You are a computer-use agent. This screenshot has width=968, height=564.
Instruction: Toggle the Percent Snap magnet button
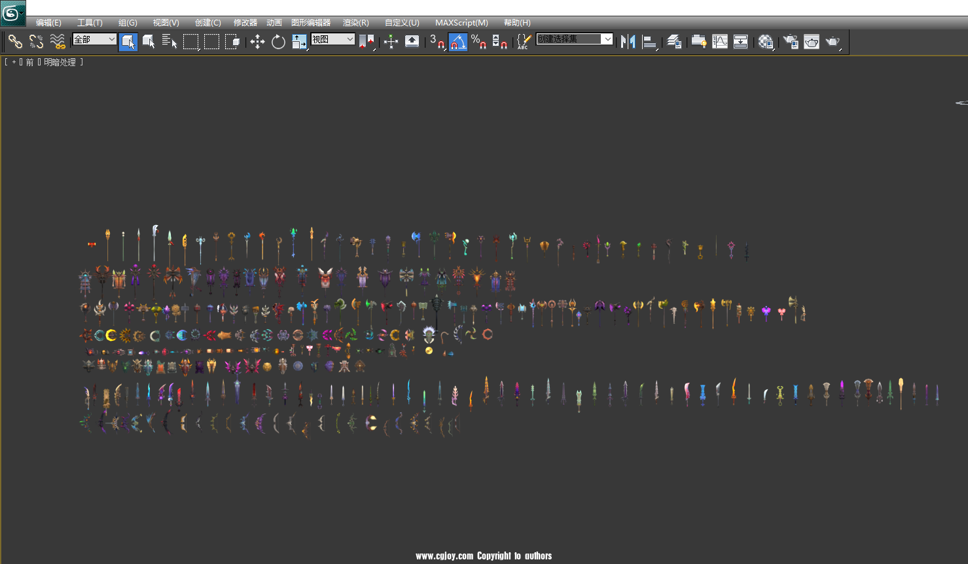(x=478, y=42)
